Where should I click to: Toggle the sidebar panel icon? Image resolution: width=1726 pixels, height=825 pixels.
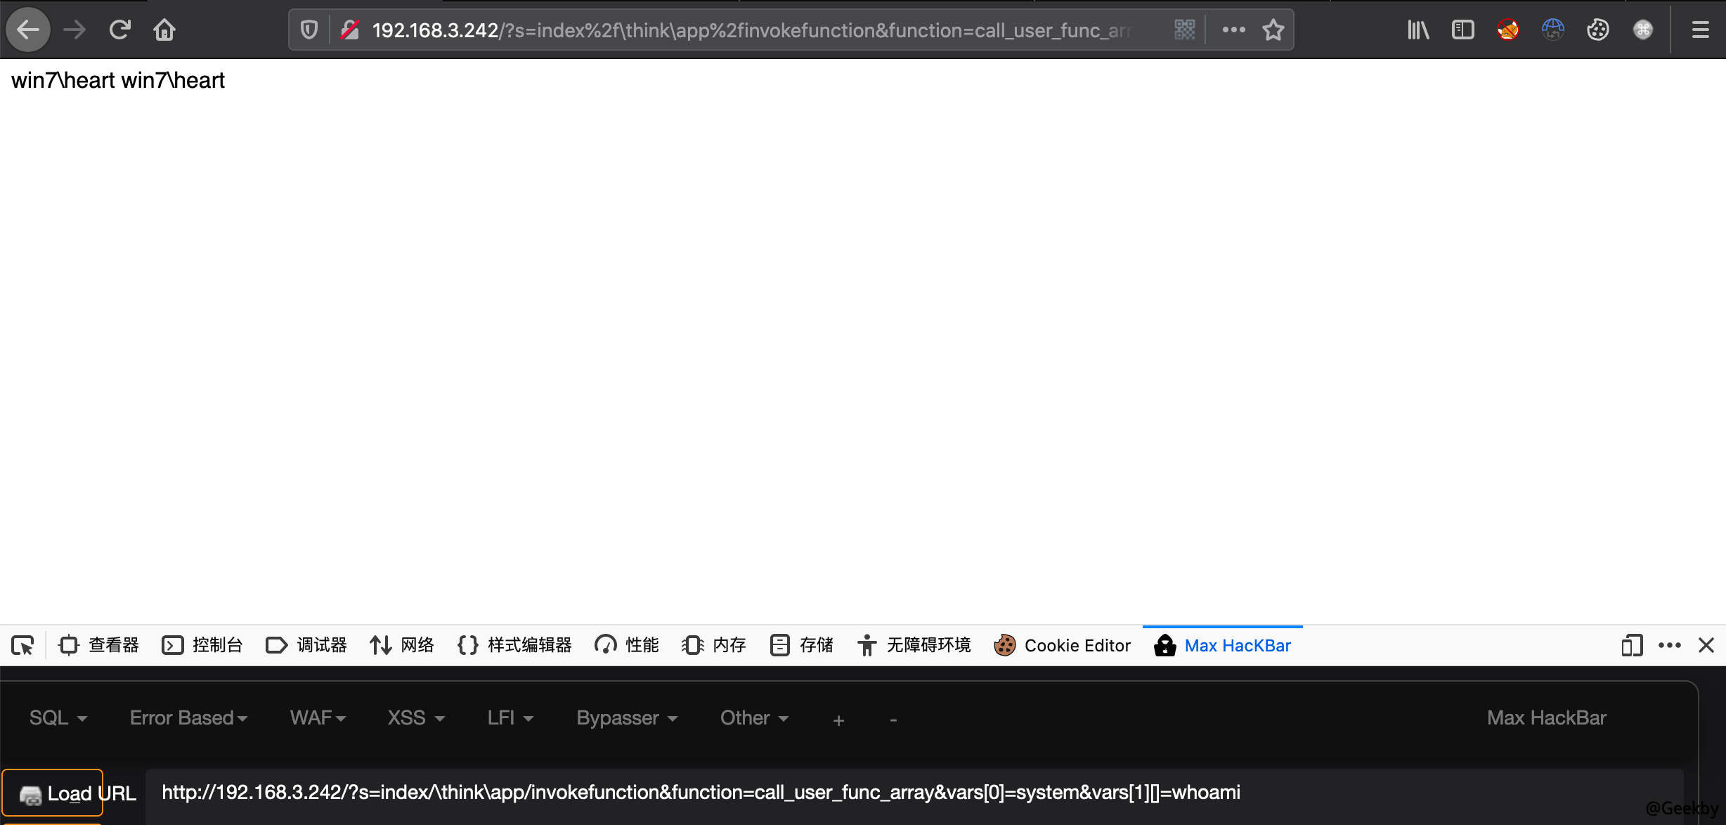[1462, 30]
